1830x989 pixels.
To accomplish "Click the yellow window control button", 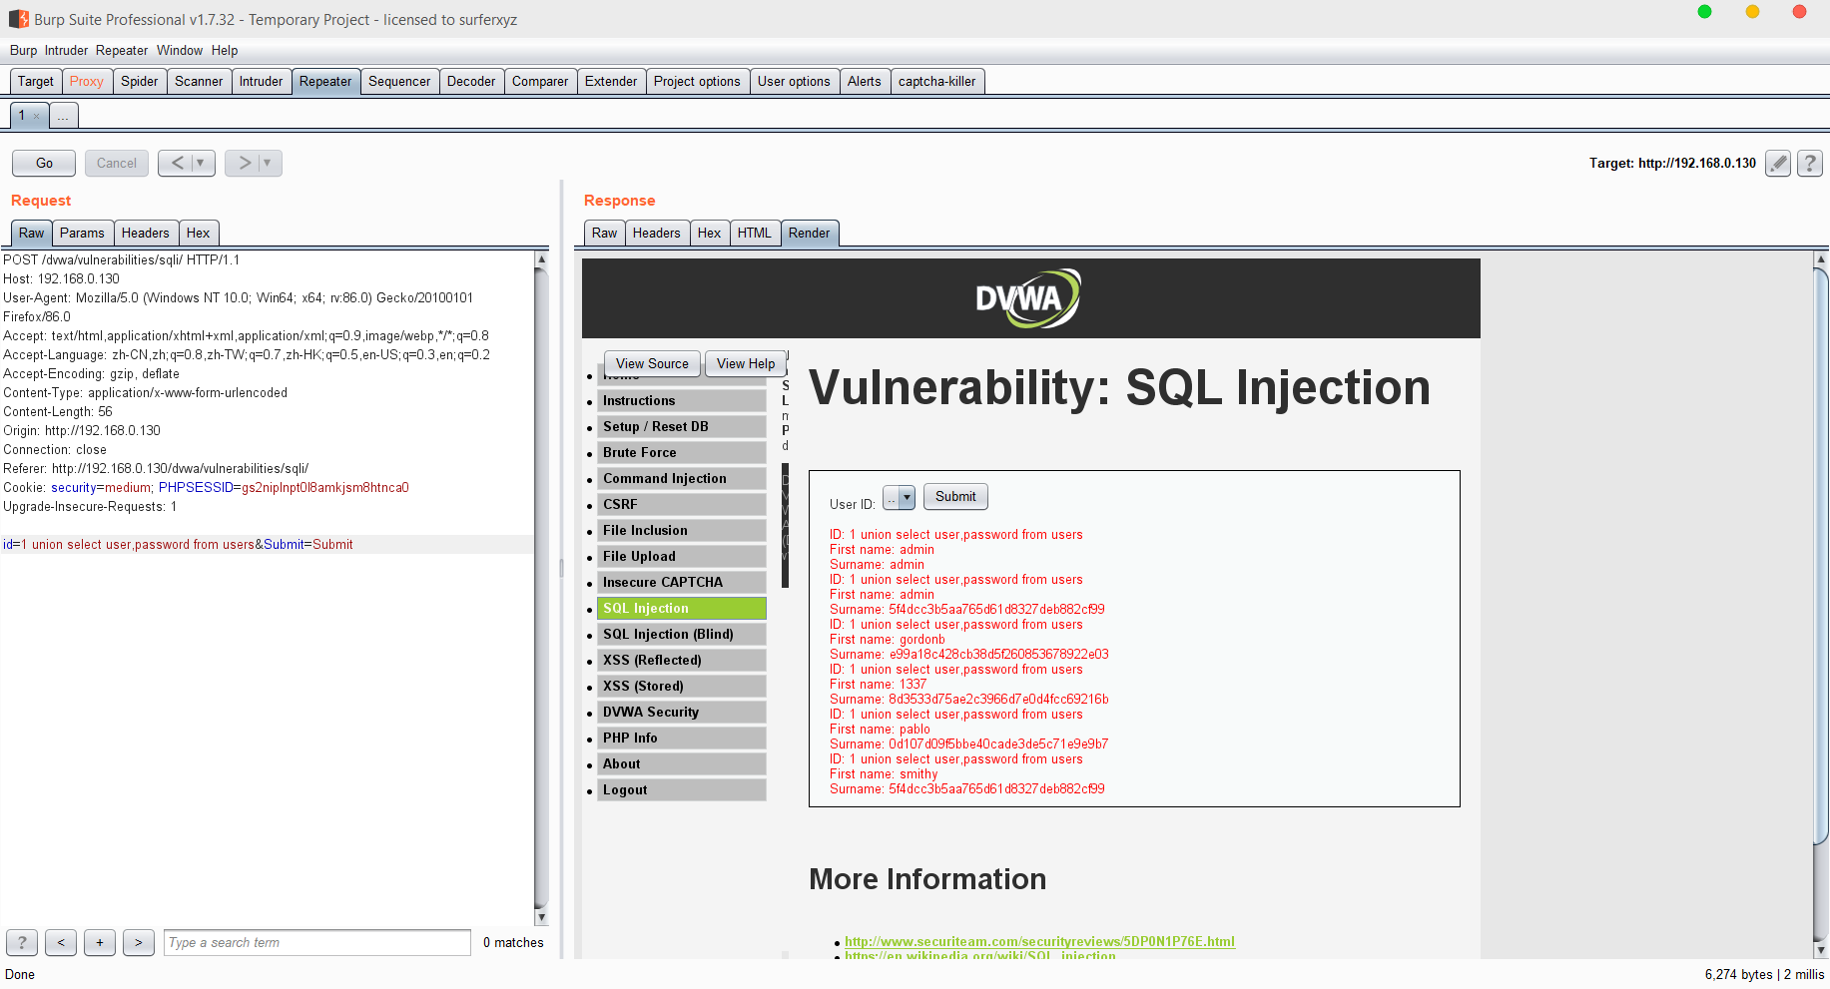I will [x=1752, y=12].
